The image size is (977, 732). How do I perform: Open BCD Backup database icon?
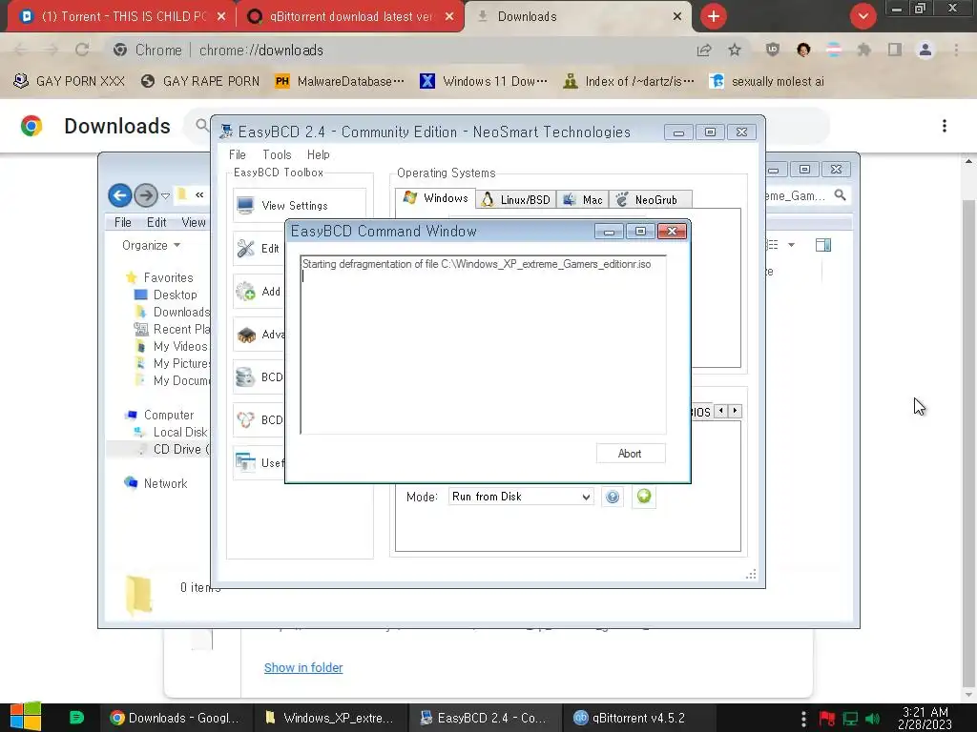point(245,377)
